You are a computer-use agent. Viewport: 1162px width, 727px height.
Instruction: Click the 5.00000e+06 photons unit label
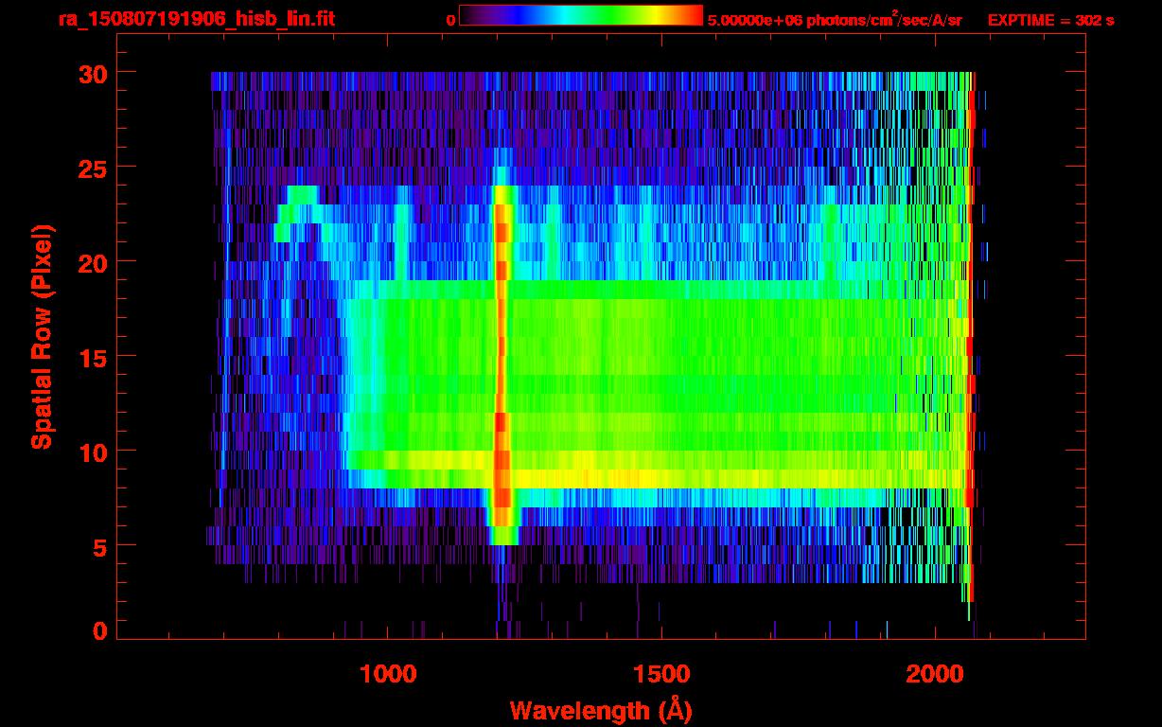tap(835, 20)
